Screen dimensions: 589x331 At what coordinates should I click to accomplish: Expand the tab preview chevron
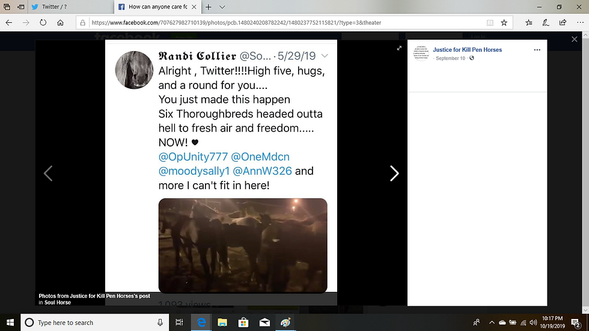[x=222, y=7]
